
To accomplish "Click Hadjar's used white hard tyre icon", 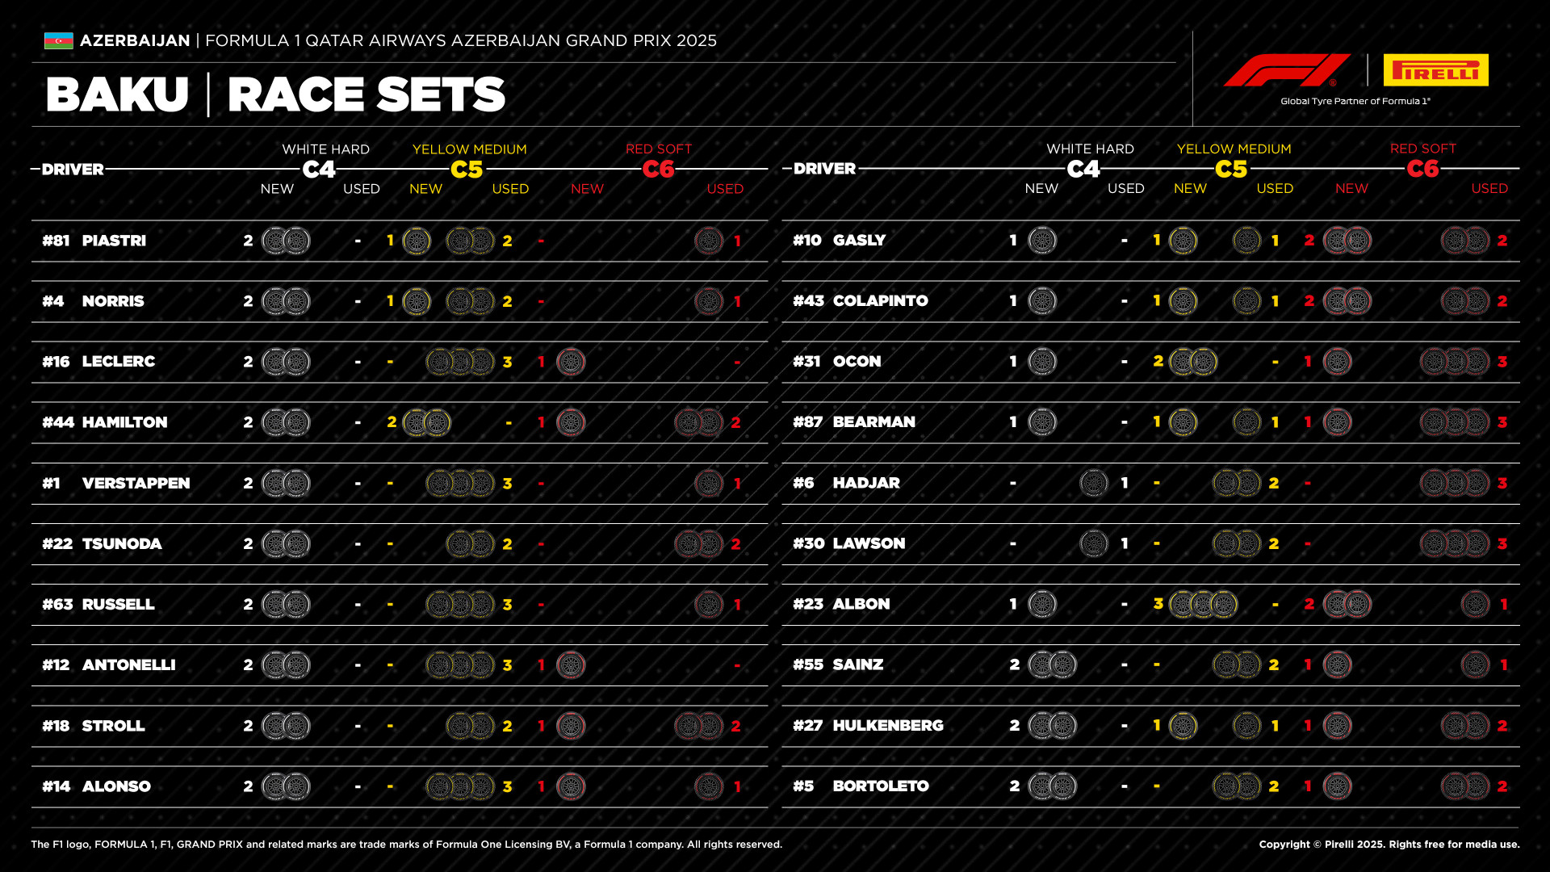I will coord(1094,483).
